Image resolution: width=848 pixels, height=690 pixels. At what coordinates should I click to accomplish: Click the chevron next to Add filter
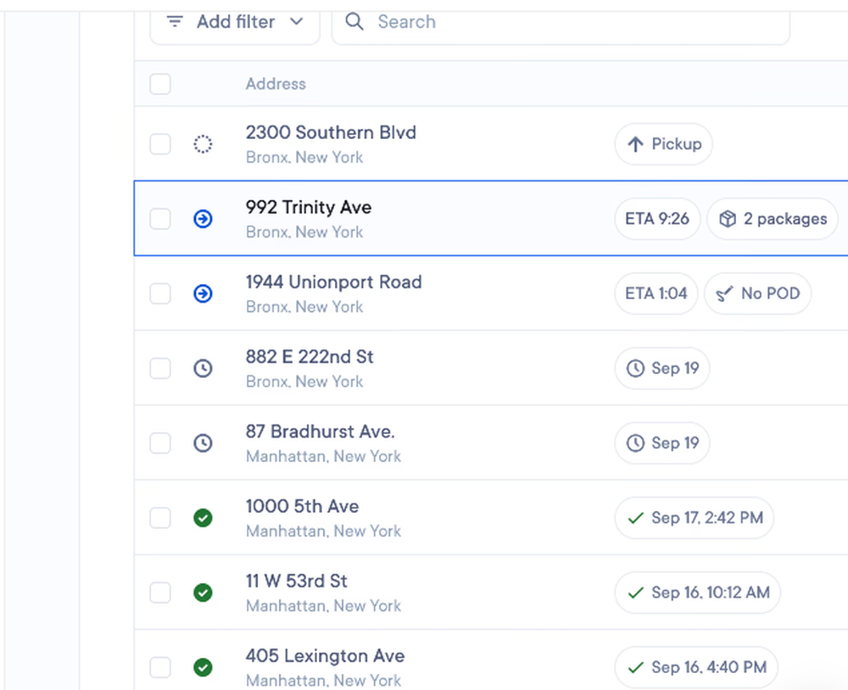point(296,22)
